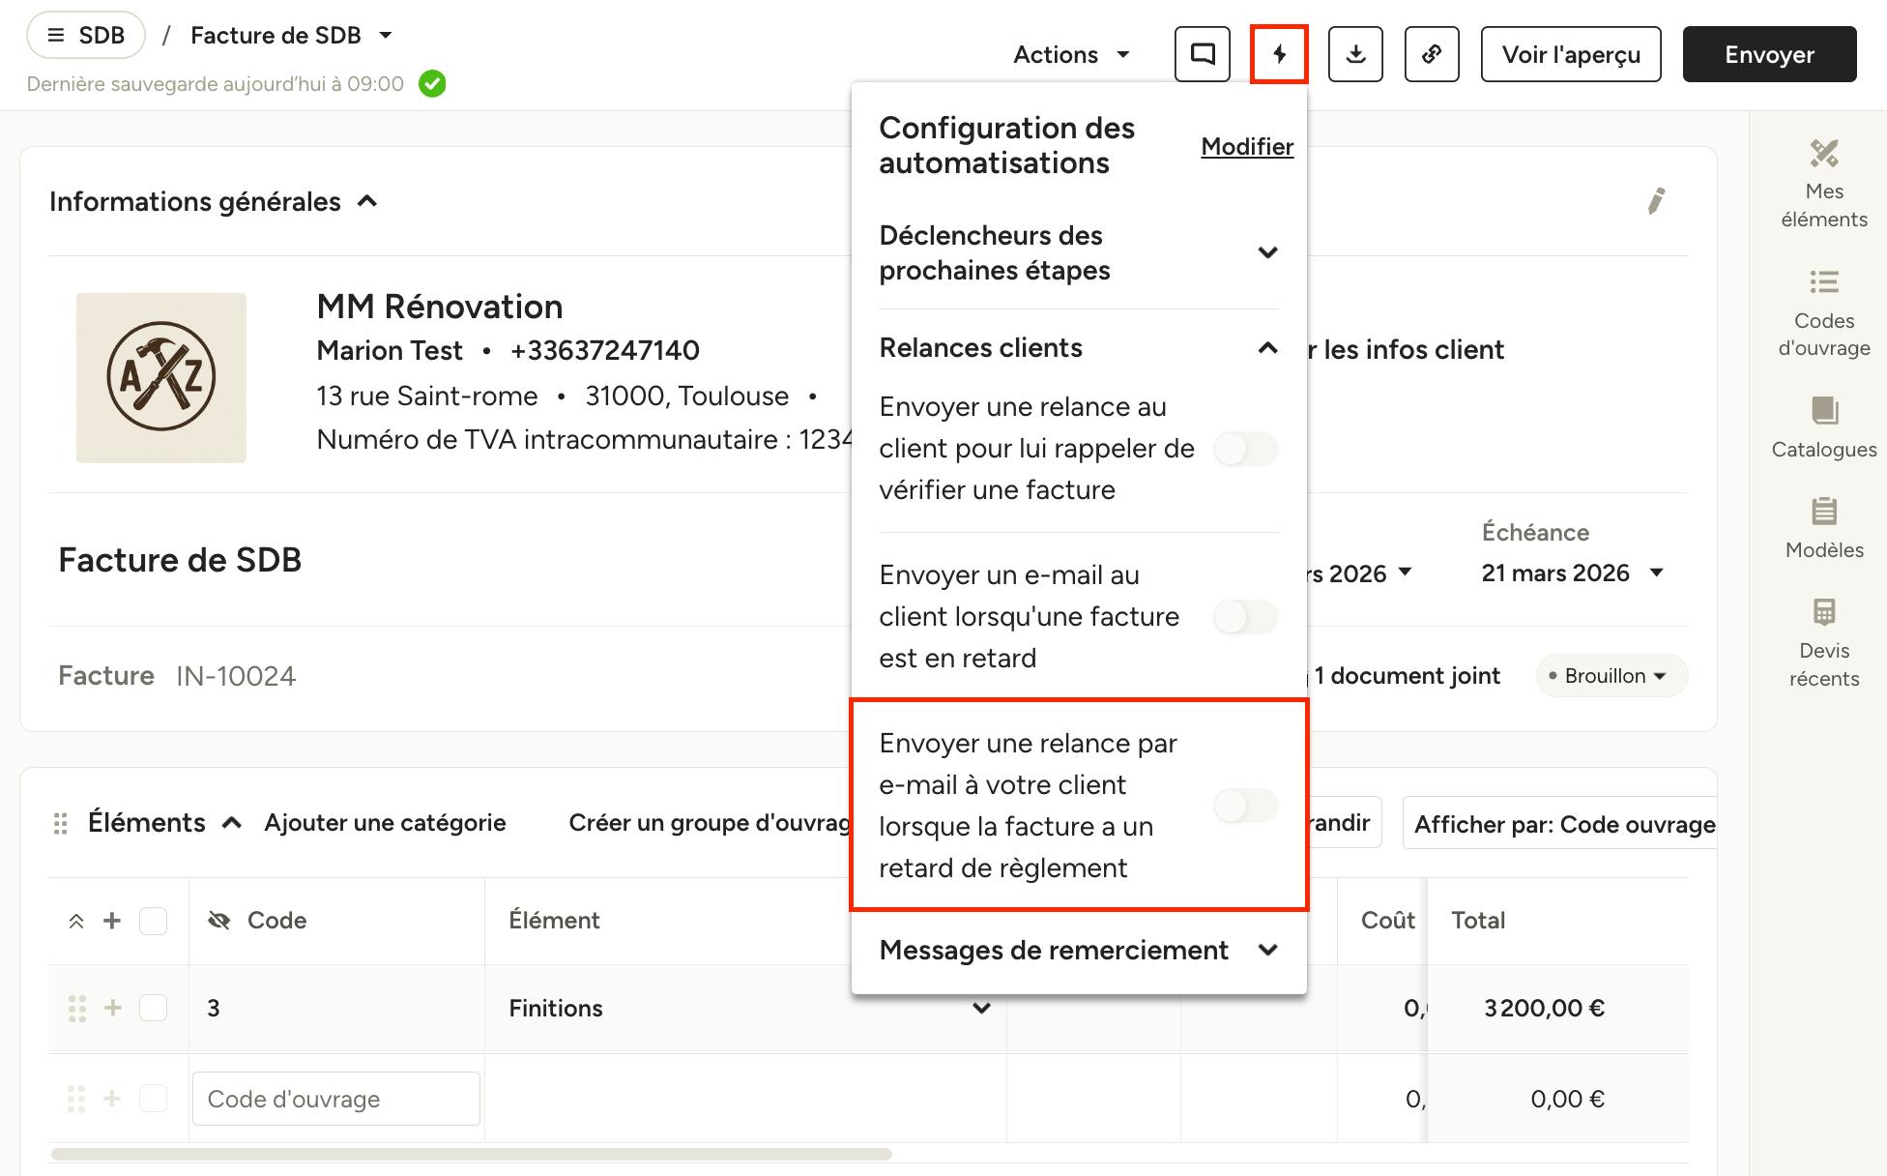Toggle the relance pour vérifier une facture switch
Viewport: 1887px width, 1176px height.
pyautogui.click(x=1246, y=449)
